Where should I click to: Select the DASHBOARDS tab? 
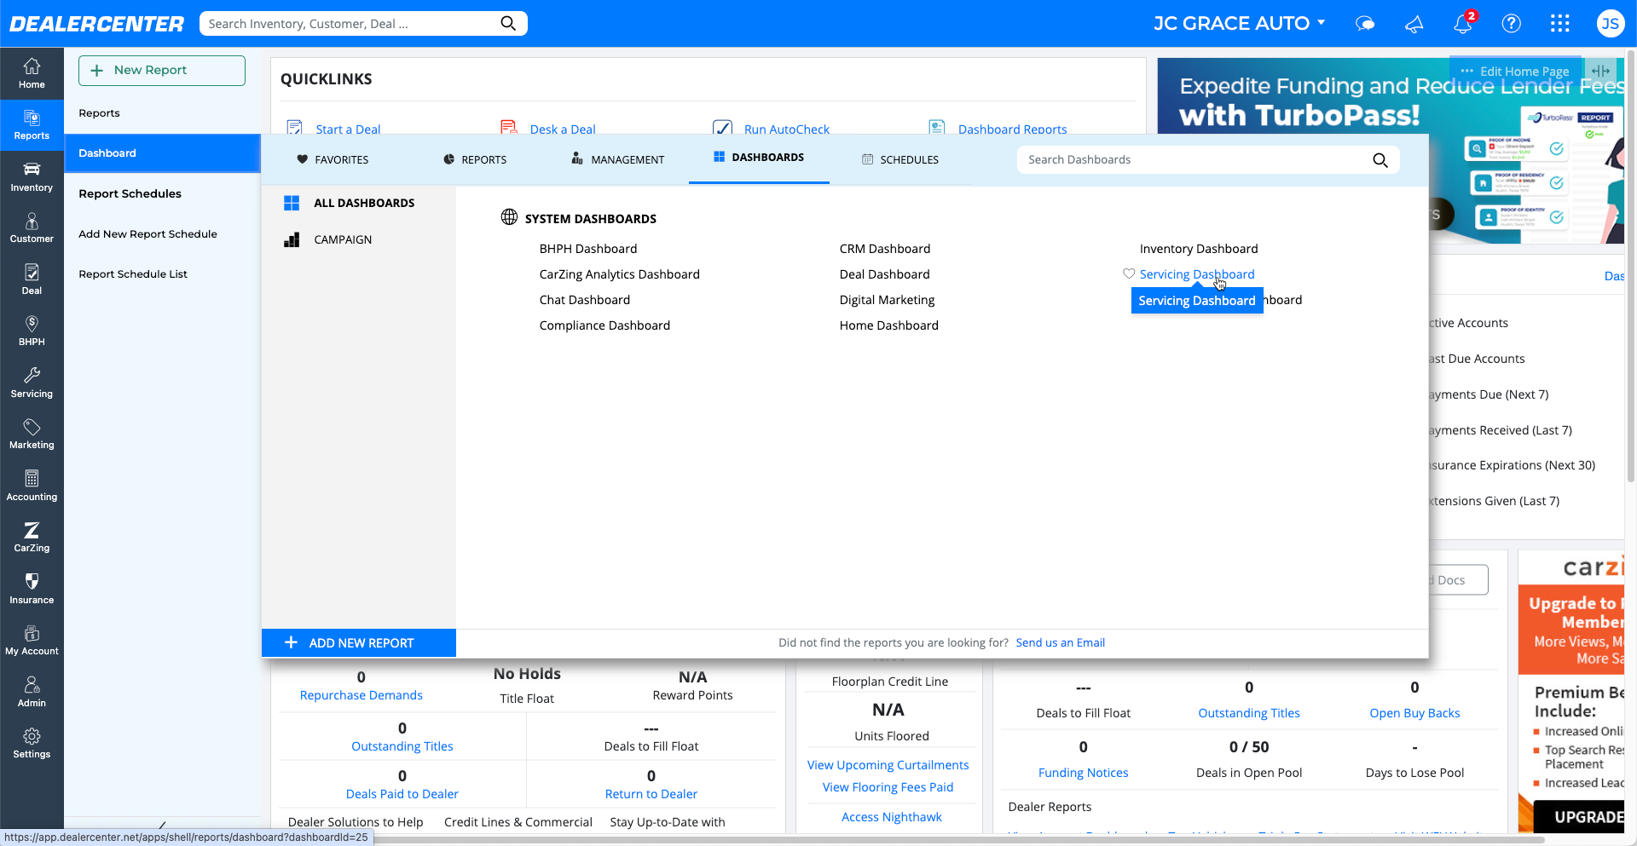point(759,158)
